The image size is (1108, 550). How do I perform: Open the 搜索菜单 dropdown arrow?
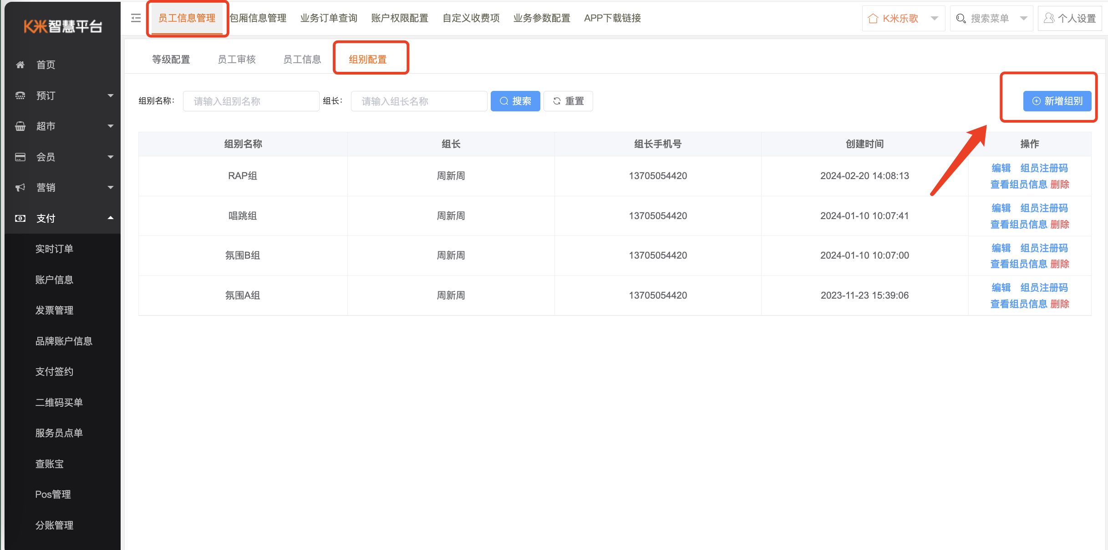pos(1024,18)
